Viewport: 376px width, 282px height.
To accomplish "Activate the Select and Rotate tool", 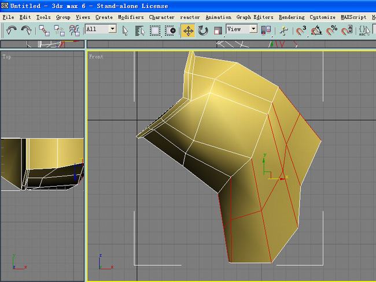I will [x=203, y=31].
